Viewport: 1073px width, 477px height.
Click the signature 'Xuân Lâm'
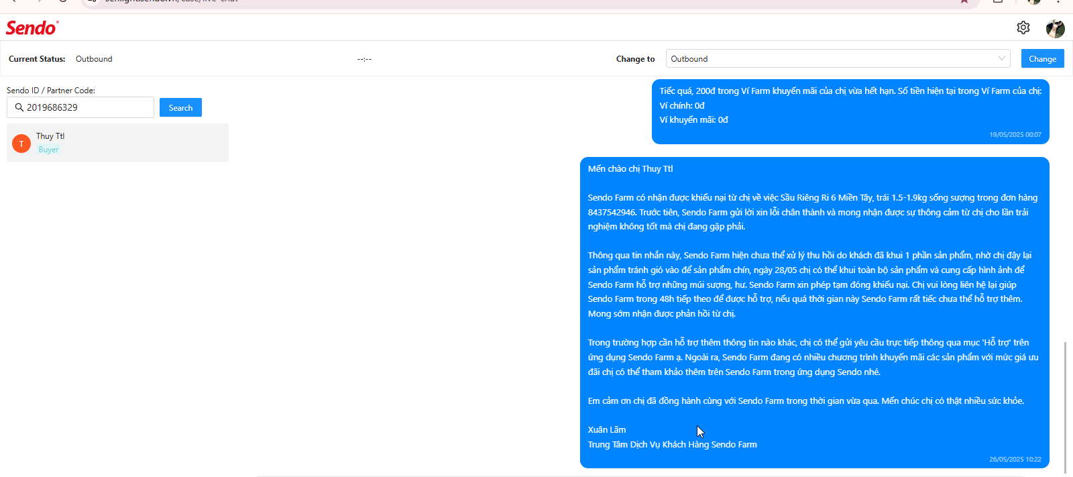tap(607, 430)
